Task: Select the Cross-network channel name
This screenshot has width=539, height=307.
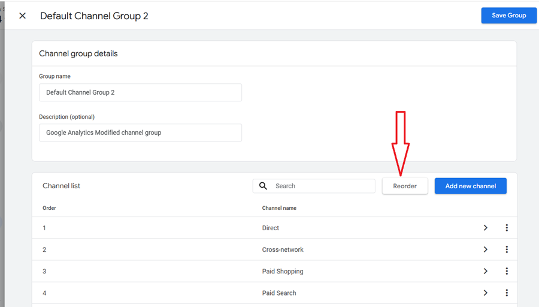Action: tap(283, 249)
